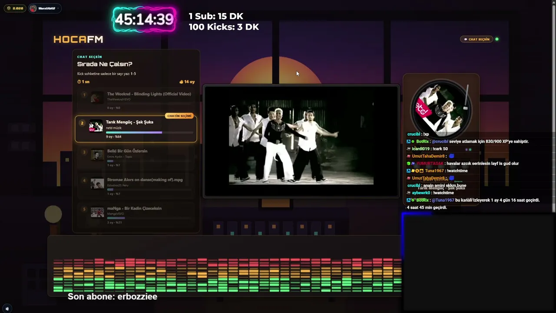Click the number 2 rank badge
The height and width of the screenshot is (313, 556).
pos(82,123)
